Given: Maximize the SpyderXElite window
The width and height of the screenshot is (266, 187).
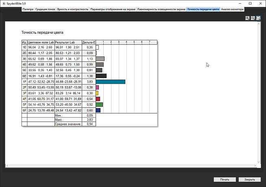Looking at the screenshot, I should (x=248, y=3).
